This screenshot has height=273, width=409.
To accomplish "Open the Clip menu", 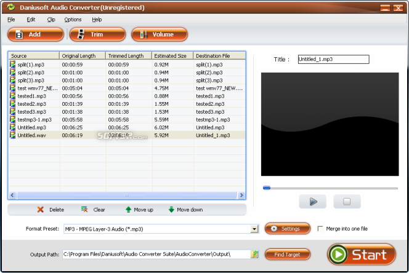I will pos(51,20).
